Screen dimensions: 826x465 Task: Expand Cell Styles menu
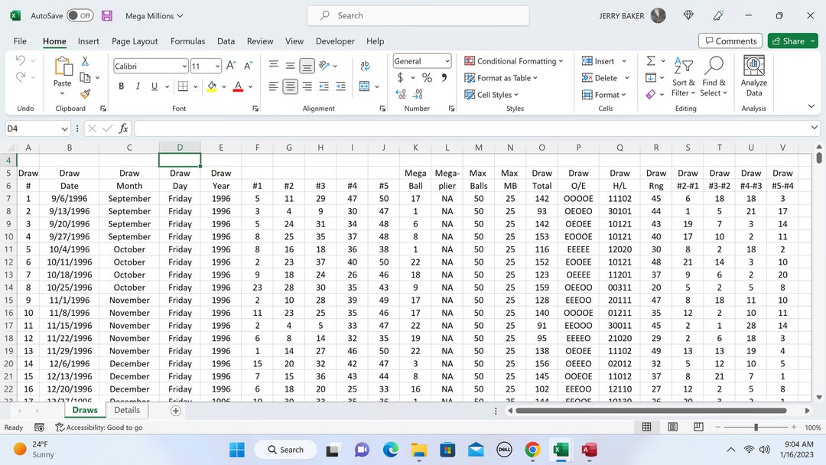pyautogui.click(x=492, y=95)
